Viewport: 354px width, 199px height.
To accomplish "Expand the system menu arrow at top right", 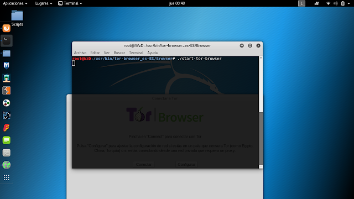I will click(x=349, y=3).
